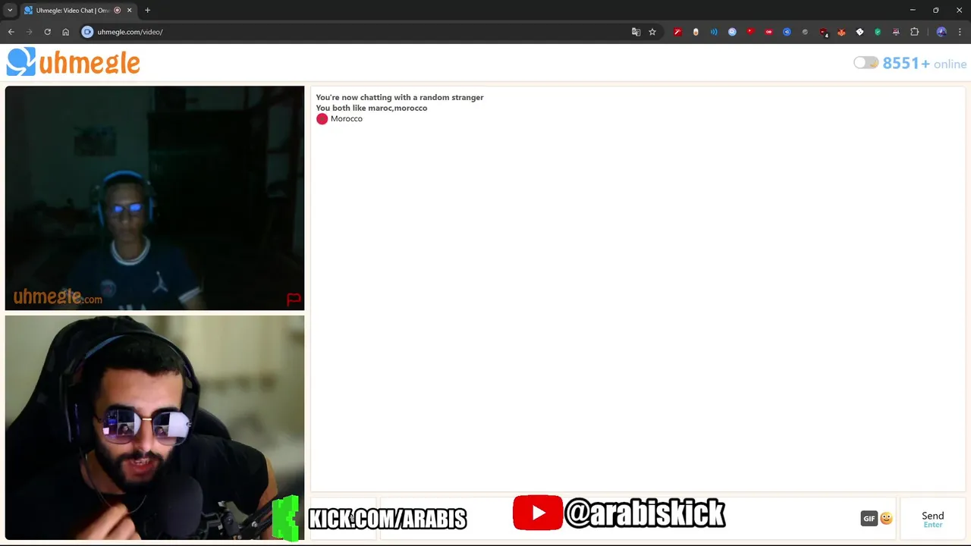Screen dimensions: 971x546
Task: Open the extension with badge 4
Action: [x=823, y=32]
